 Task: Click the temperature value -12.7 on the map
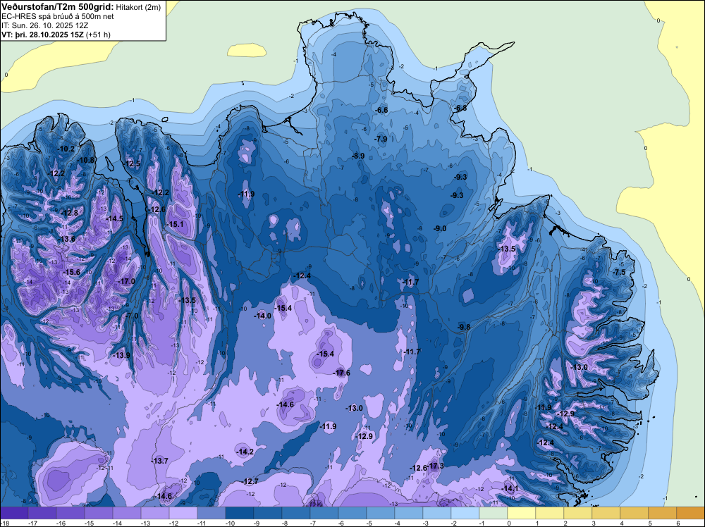click(x=250, y=482)
